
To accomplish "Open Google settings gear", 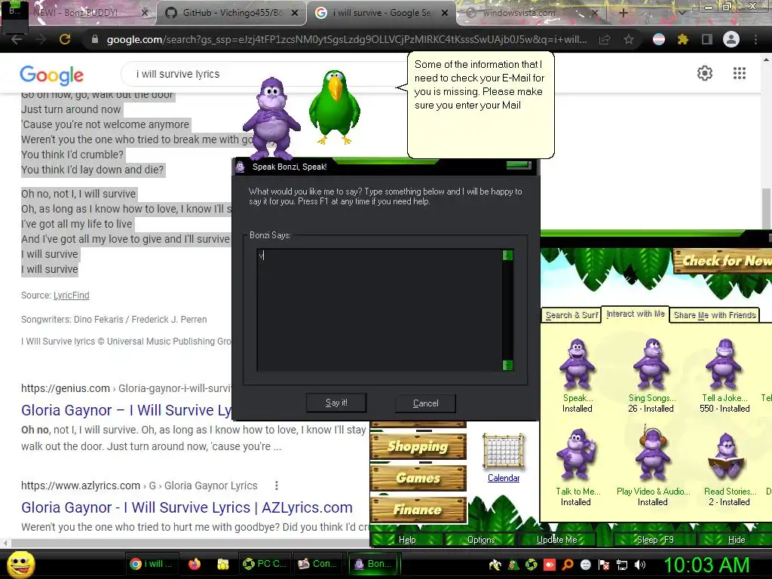I will (x=705, y=73).
